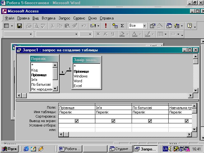The width and height of the screenshot is (204, 153).
Task: Open the Файл menu
Action: click(10, 18)
